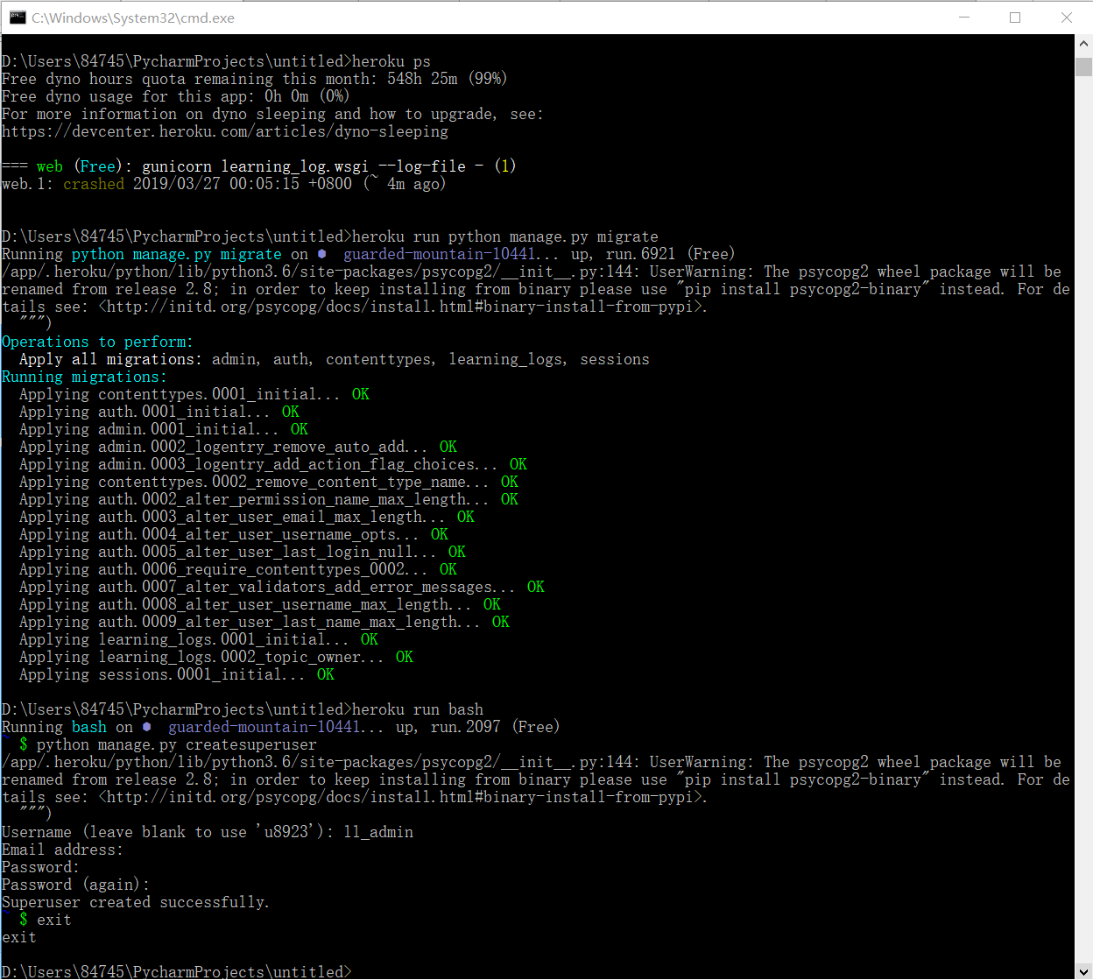Click 'Applying auth.0008_alter_user_username_max_length' line
Viewport: 1093px width, 980px height.
pos(260,604)
